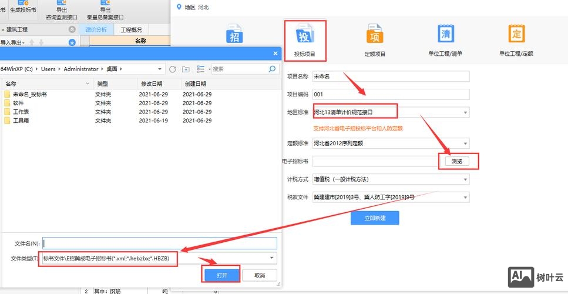
Task: Select the 工作表 folder
Action: [x=21, y=112]
